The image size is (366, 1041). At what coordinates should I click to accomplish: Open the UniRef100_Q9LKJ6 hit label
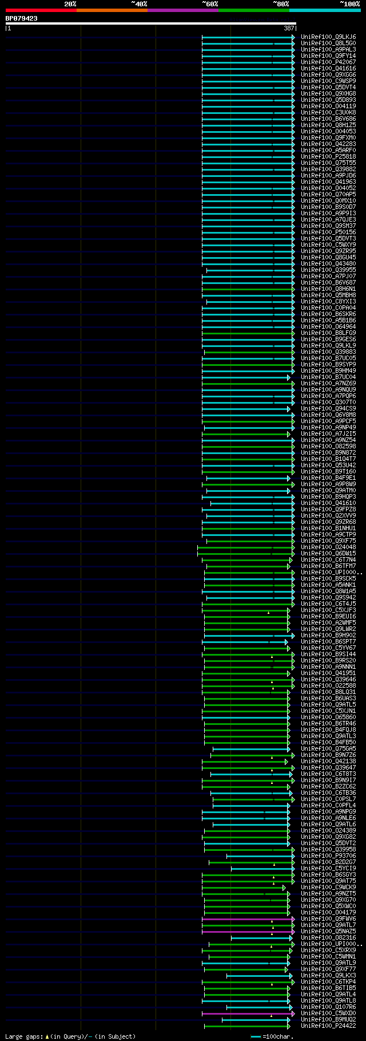point(328,37)
